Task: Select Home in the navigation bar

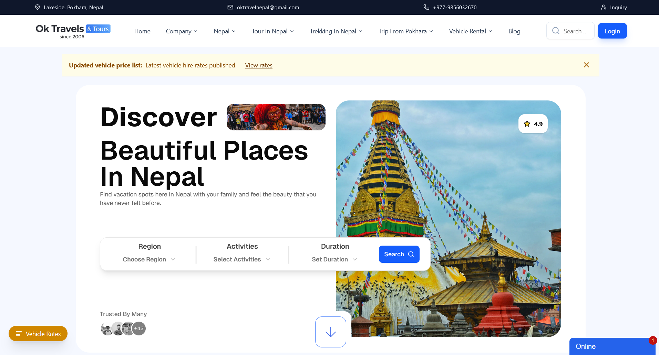Action: [142, 31]
